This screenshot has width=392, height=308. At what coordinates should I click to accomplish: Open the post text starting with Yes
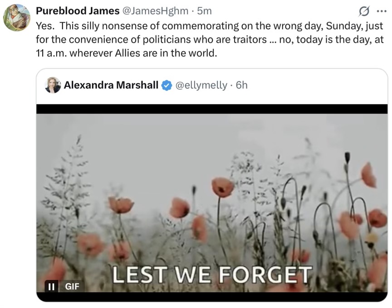coord(210,40)
